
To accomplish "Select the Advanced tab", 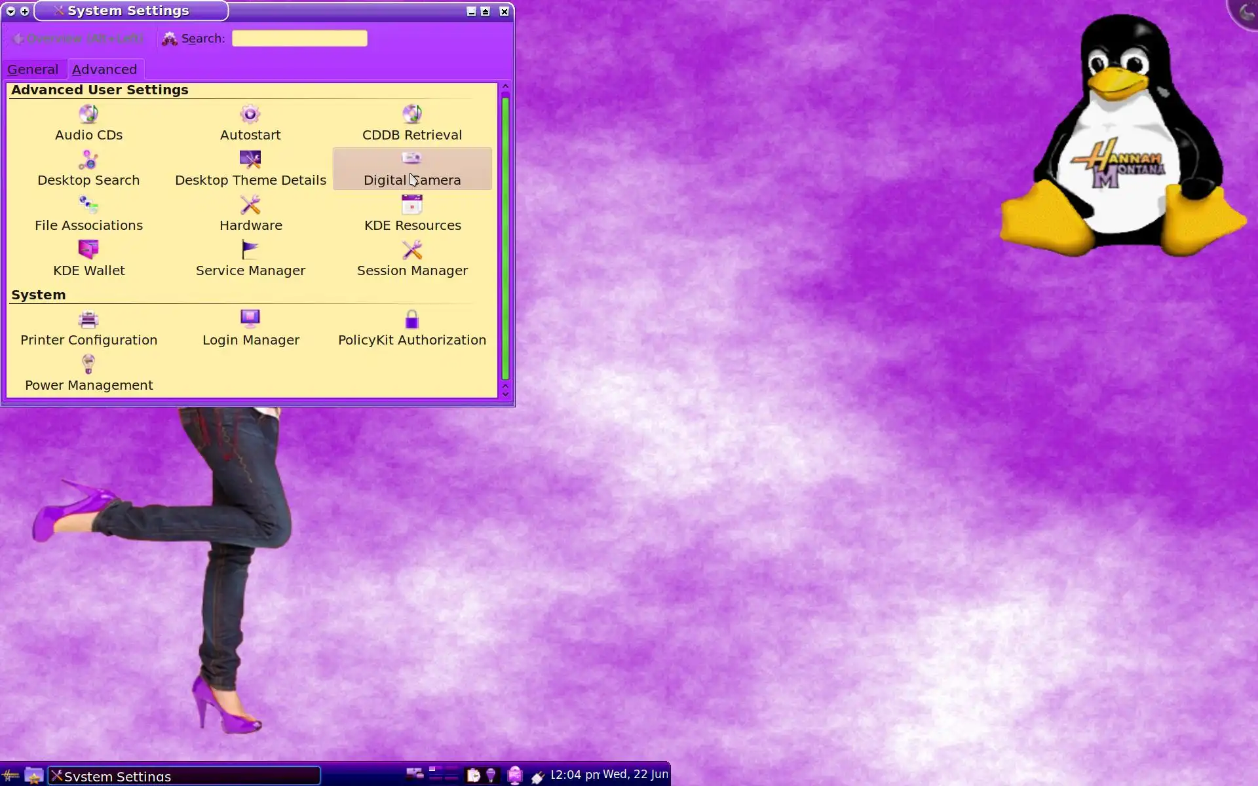I will tap(104, 69).
